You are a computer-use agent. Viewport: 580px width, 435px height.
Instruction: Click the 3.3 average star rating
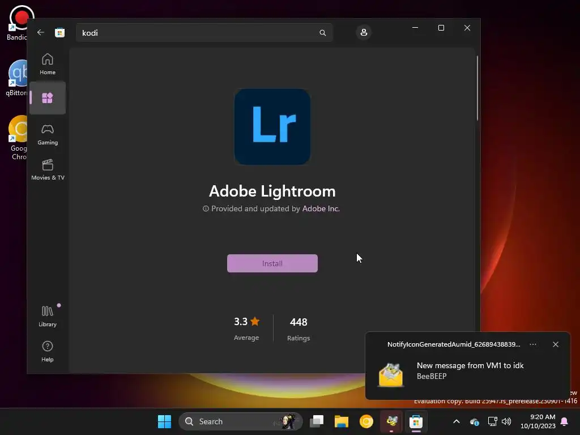pos(246,328)
